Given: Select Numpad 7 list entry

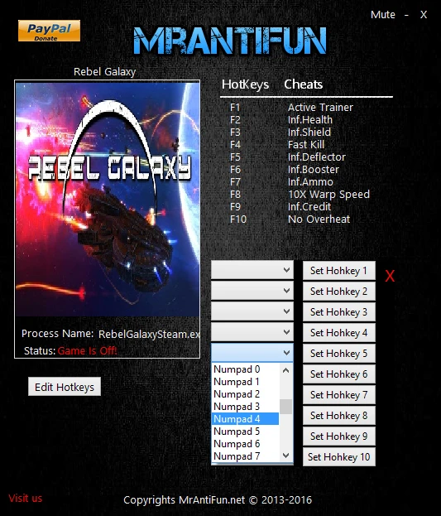Looking at the screenshot, I should (246, 456).
